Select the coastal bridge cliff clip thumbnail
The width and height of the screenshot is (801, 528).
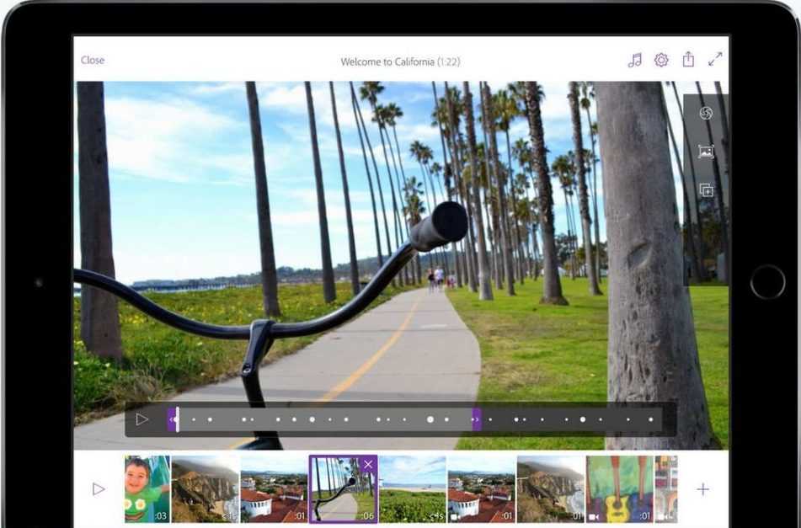point(206,489)
